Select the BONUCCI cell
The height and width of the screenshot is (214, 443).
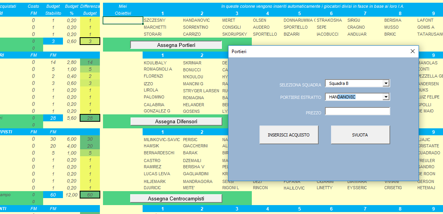(192, 70)
